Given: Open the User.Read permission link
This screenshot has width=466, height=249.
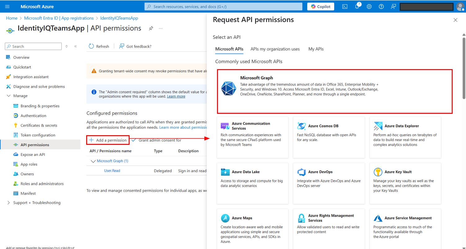Looking at the screenshot, I should pos(112,171).
